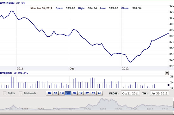Click the horizontal scrollbar below the overview chart
This screenshot has height=115, width=174.
pos(87,113)
